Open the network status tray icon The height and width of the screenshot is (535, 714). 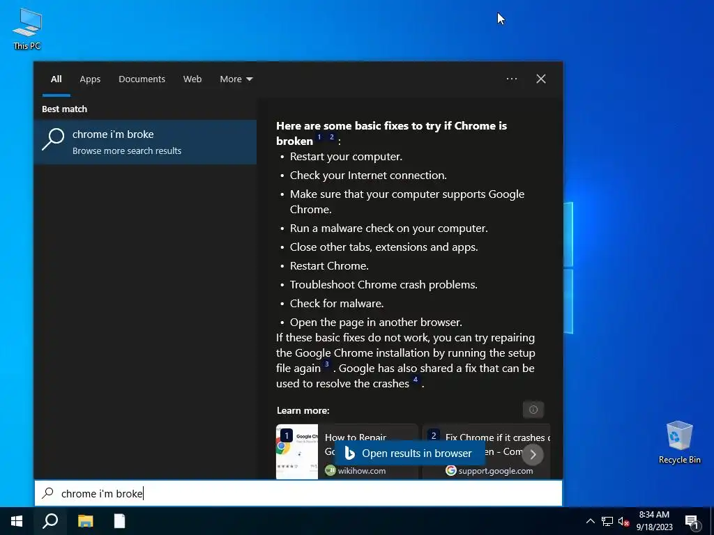pos(607,521)
